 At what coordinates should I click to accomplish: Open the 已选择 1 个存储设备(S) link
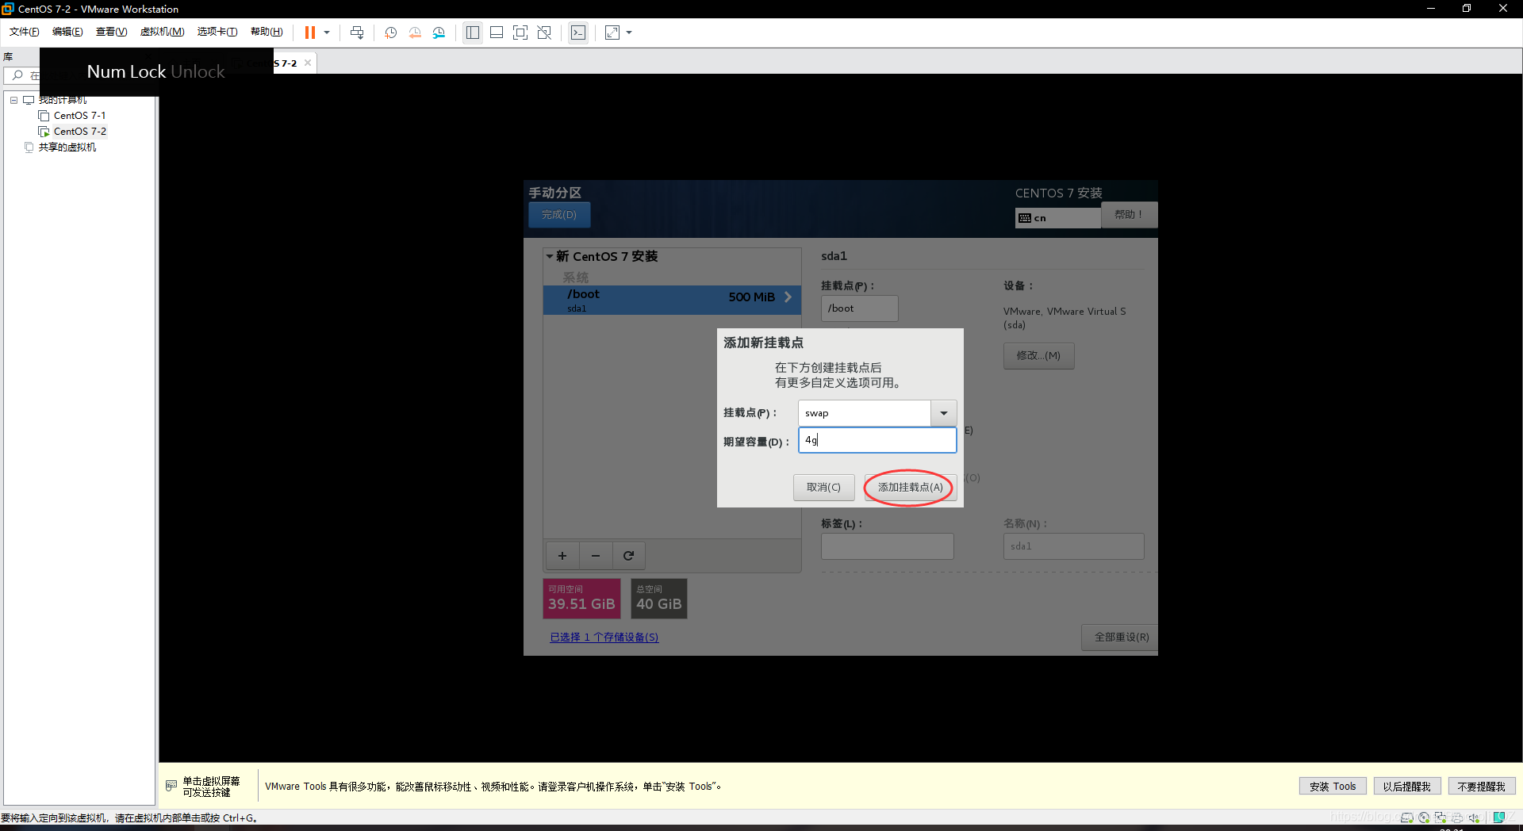(604, 638)
